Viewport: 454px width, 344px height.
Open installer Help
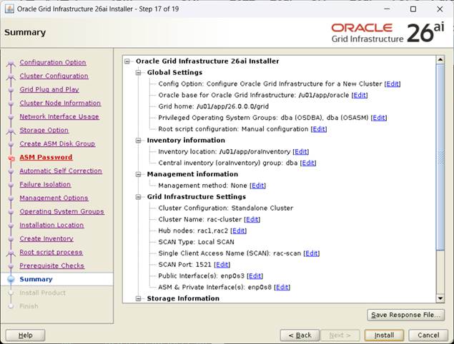tap(25, 335)
